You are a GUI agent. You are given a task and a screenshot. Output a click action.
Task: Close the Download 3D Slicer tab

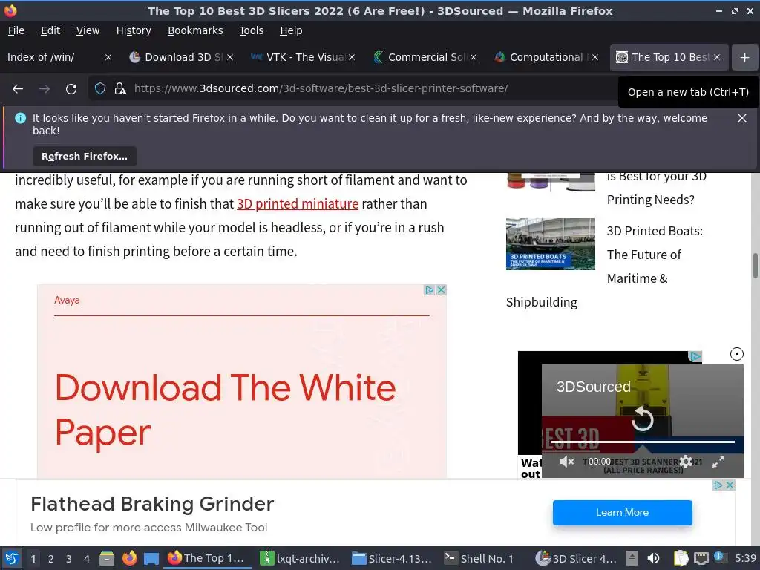(230, 57)
